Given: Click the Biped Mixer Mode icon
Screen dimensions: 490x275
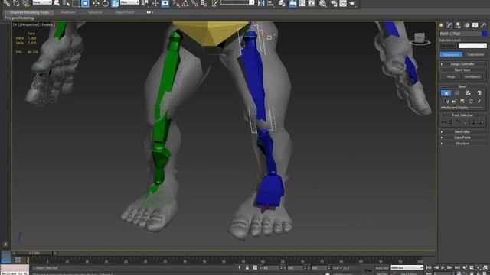Looking at the screenshot, I should [x=479, y=93].
